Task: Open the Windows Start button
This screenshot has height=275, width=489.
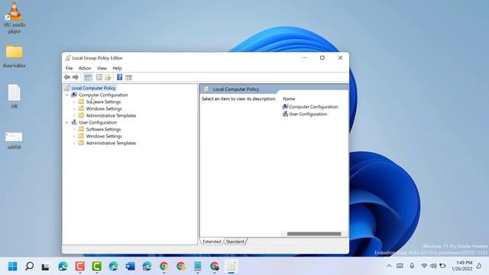Action: point(12,267)
